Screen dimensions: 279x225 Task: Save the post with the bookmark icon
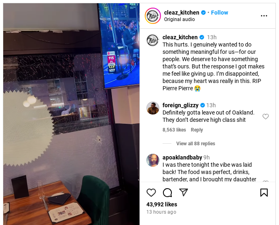pyautogui.click(x=264, y=193)
